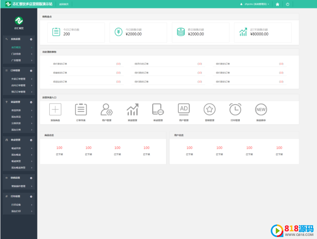The width and height of the screenshot is (317, 239).
Task: Collapse the 订单管理 sidebar section
Action: [31, 71]
